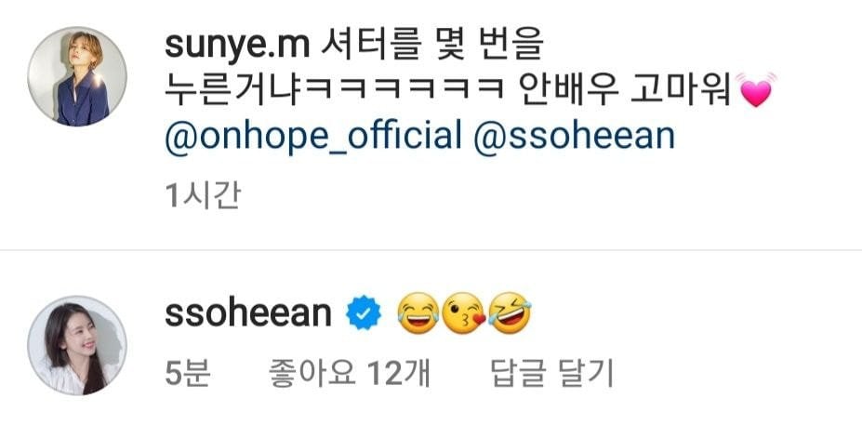Click the tilted rolling laughing emoji
This screenshot has width=862, height=438.
tap(509, 313)
